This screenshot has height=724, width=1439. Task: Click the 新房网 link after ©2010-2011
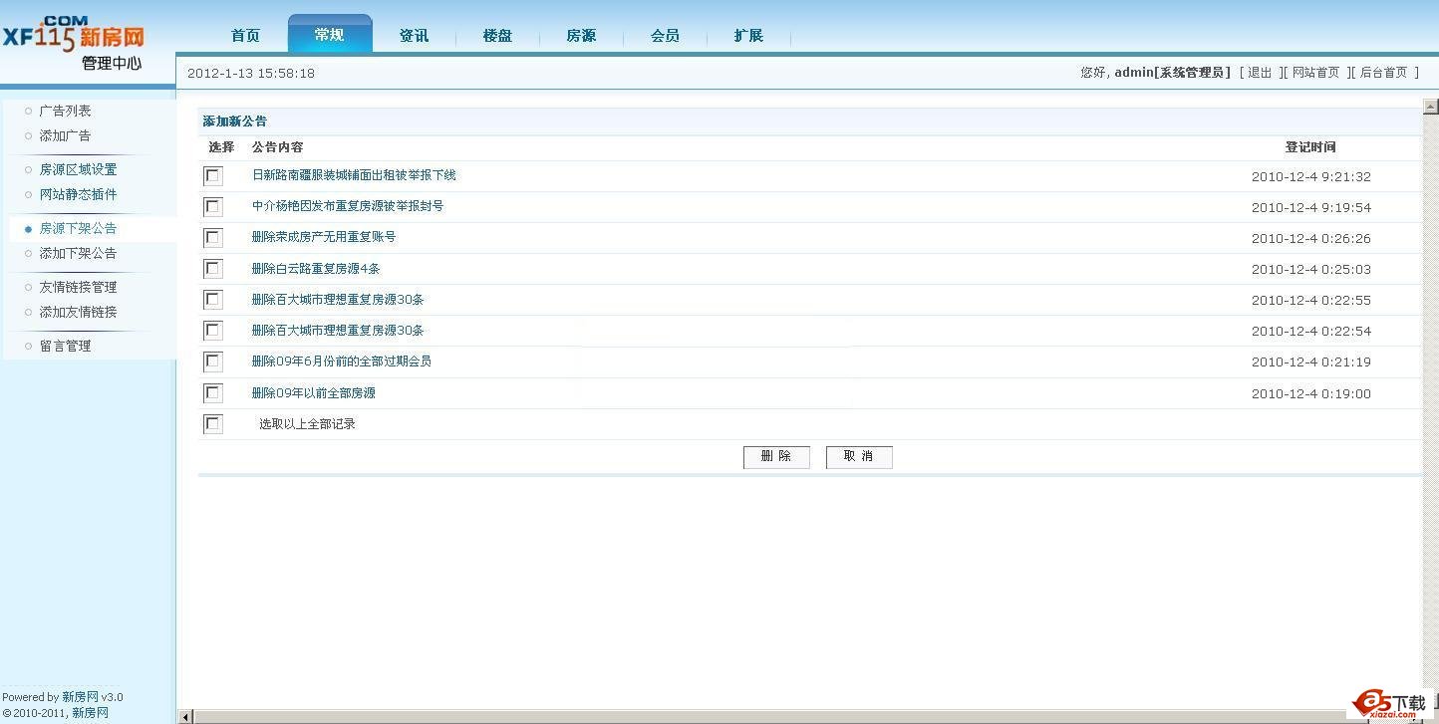coord(90,713)
